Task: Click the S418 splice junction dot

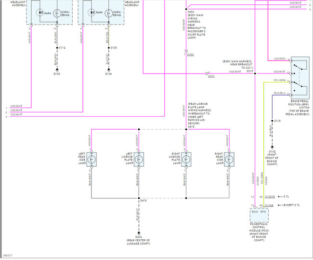Action: pyautogui.click(x=186, y=129)
